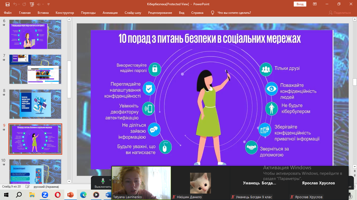Viewport: 357px width, 200px height.
Task: Open the undo history dropdown arrow
Action: [19, 4]
